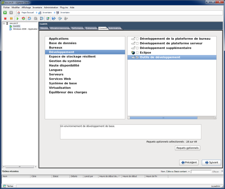Click the second Inventaire breadcrumb icon
The image size is (225, 189).
(58, 13)
